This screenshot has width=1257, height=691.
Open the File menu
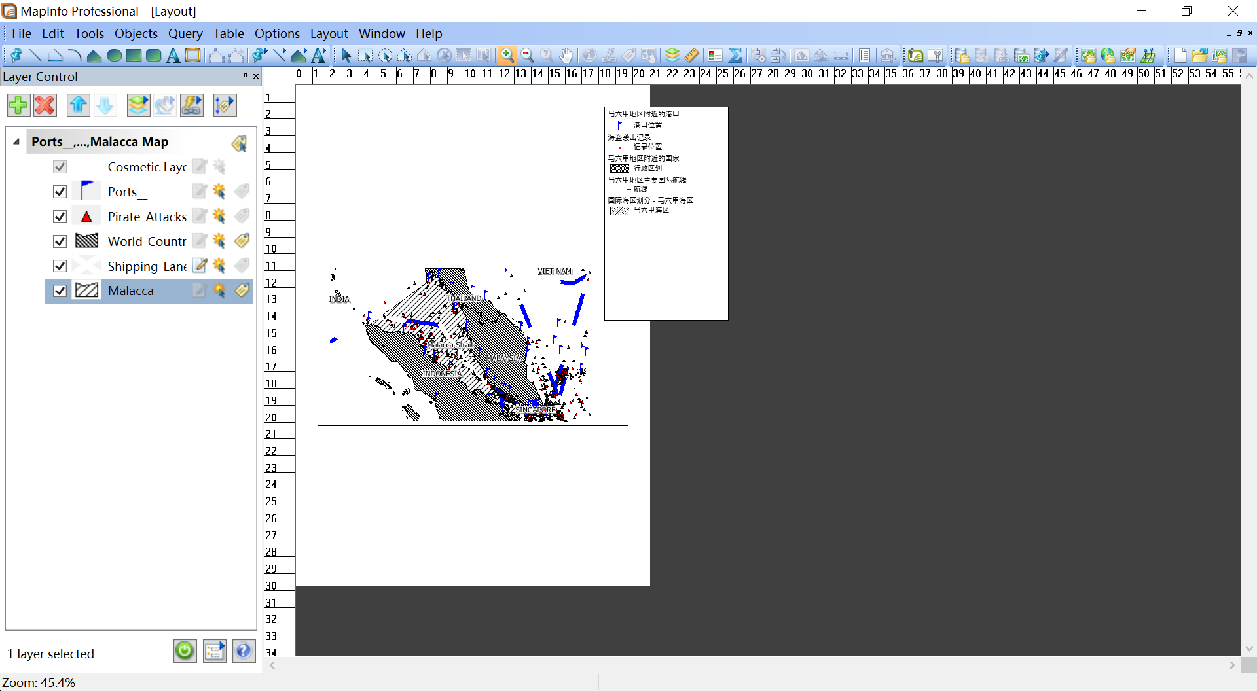(x=22, y=33)
